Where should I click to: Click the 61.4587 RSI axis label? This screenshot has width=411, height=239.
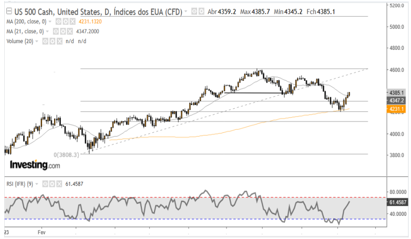point(397,202)
